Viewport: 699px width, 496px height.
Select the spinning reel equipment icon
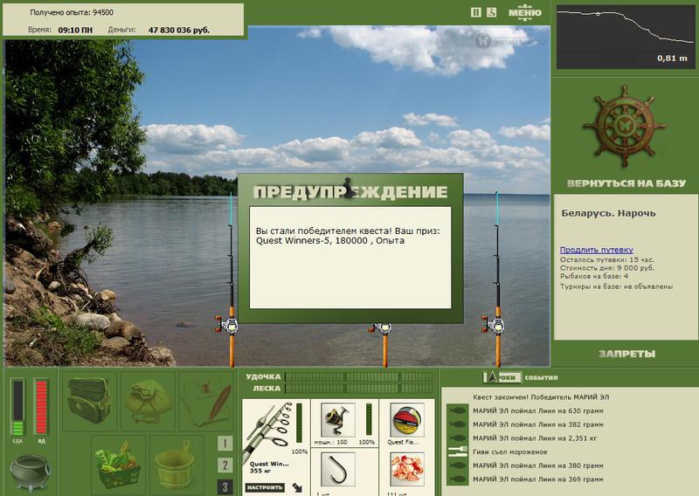pyautogui.click(x=338, y=420)
